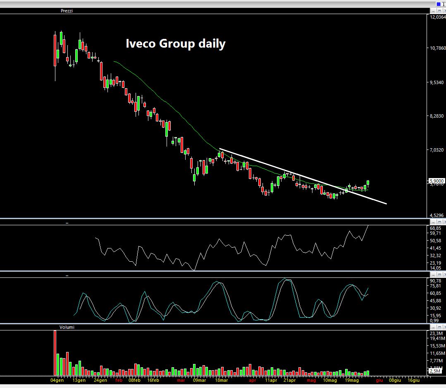This screenshot has width=446, height=388.
Task: Minimize the RSI indicator panel below prices
Action: pos(433,222)
